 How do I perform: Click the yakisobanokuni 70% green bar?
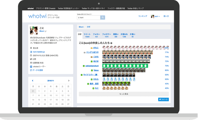click(125, 66)
